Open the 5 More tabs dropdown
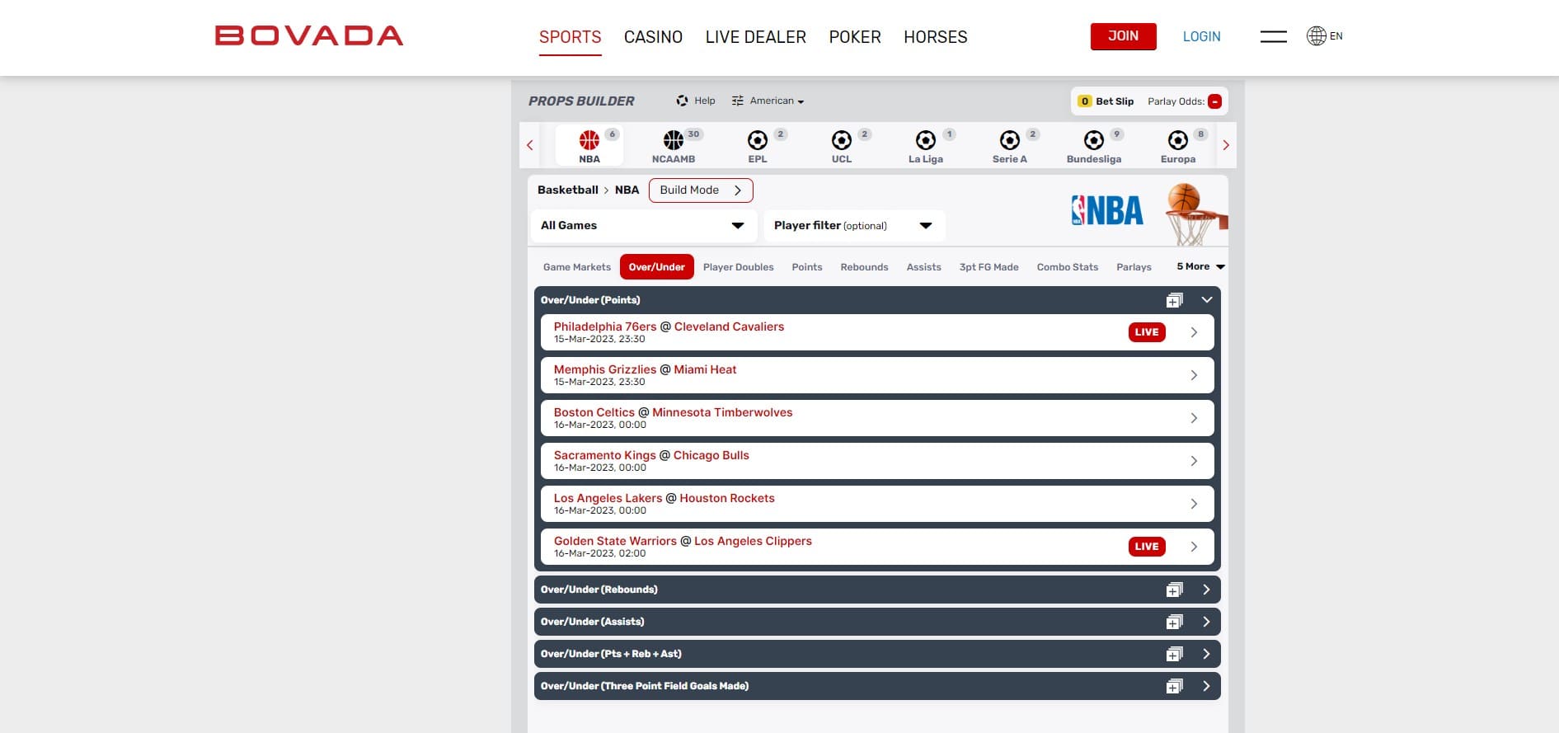Screen dimensions: 1559x733 pos(1200,266)
